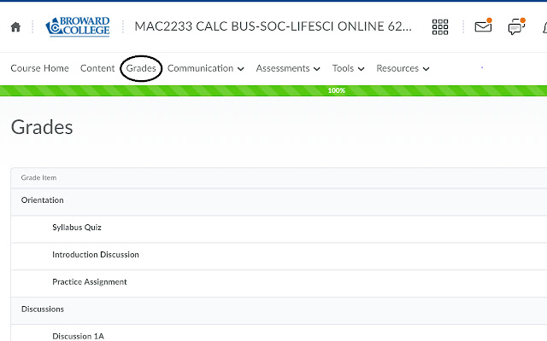Screen dimensions: 547x341
Task: Select the Grades navigation item
Action: (141, 68)
